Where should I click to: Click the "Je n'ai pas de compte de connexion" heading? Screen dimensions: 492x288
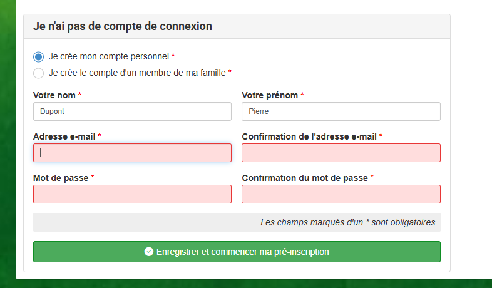123,26
